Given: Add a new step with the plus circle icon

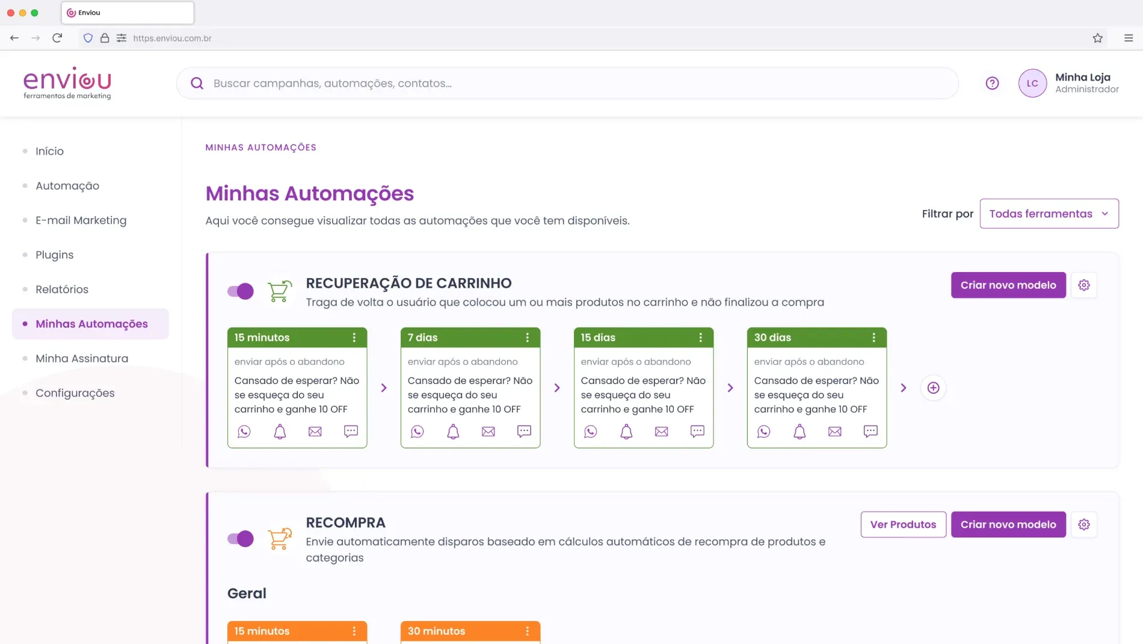Looking at the screenshot, I should [933, 388].
